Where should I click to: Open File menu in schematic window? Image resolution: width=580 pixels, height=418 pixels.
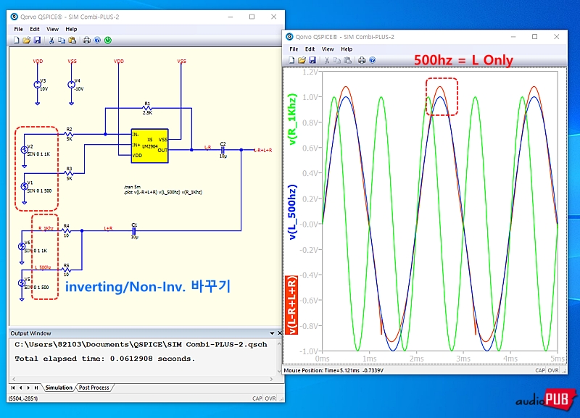click(x=19, y=29)
